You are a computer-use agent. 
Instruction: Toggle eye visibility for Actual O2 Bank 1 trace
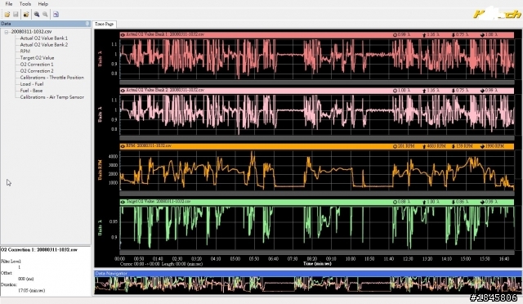coord(123,34)
